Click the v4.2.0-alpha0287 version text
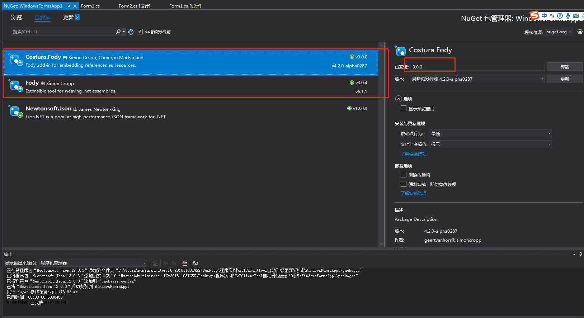 click(x=349, y=66)
